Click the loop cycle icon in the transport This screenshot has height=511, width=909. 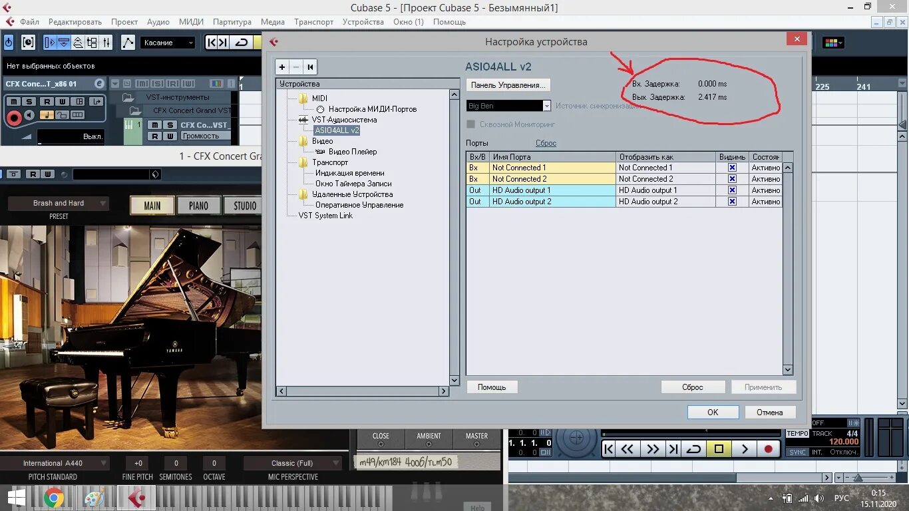click(693, 449)
